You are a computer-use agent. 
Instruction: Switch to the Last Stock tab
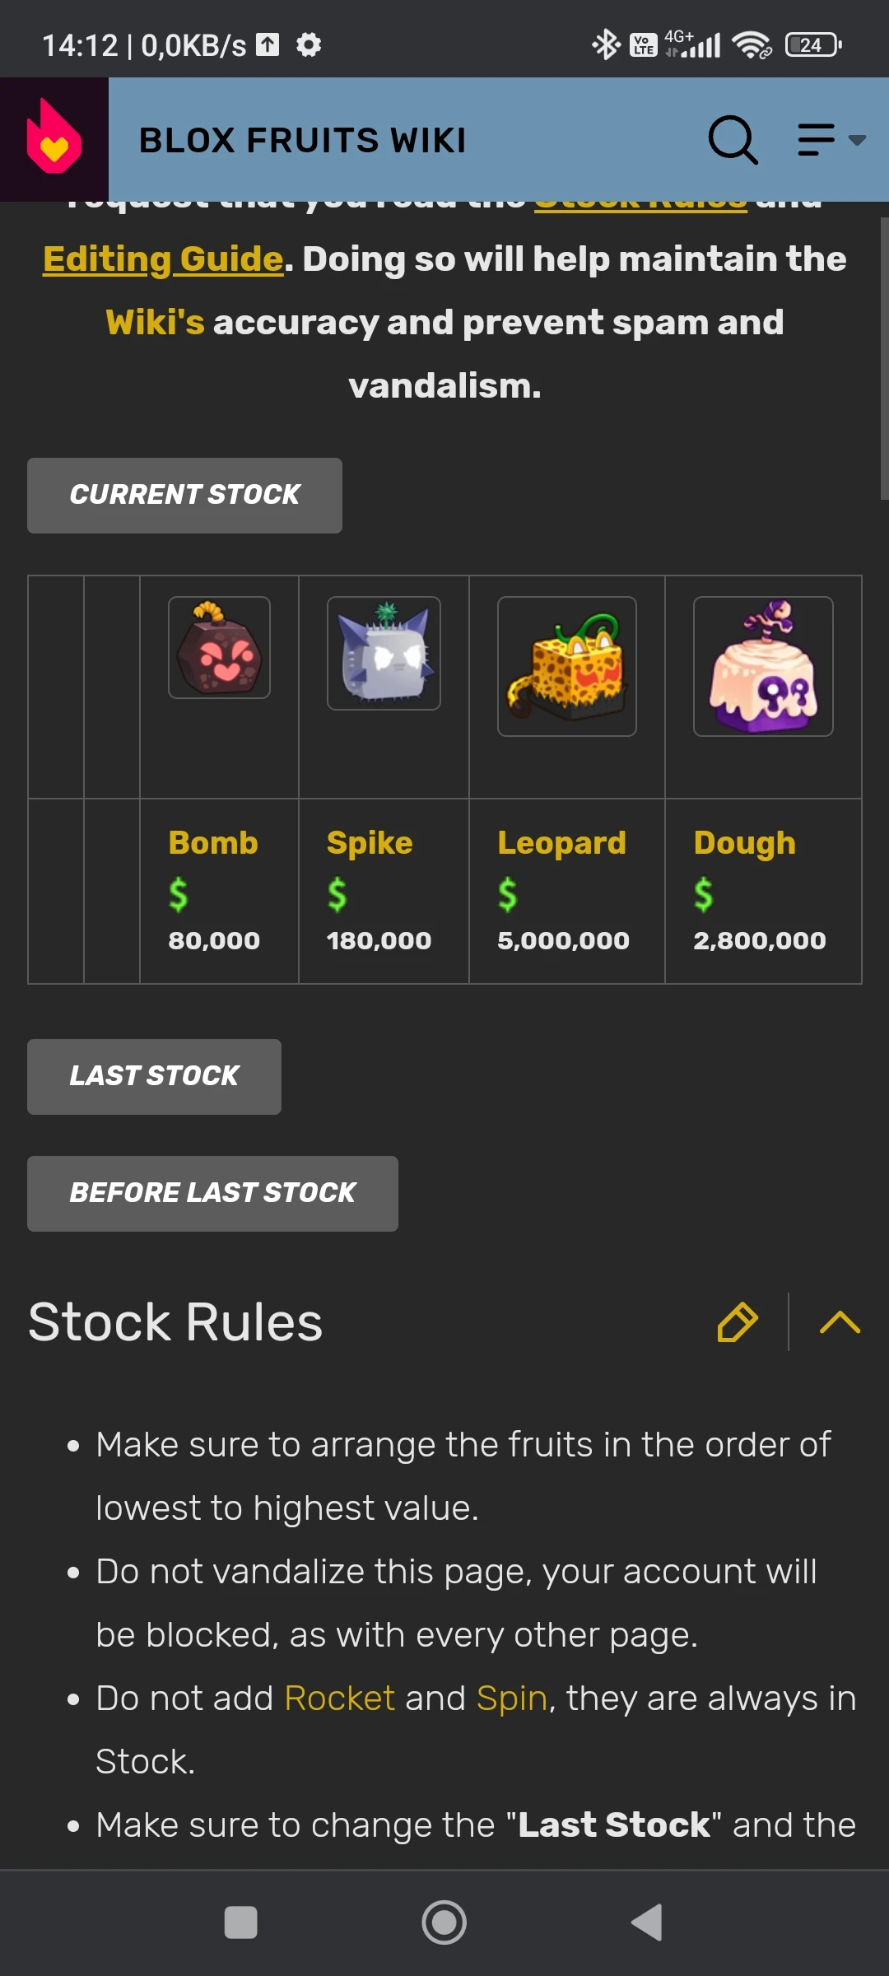click(x=154, y=1077)
